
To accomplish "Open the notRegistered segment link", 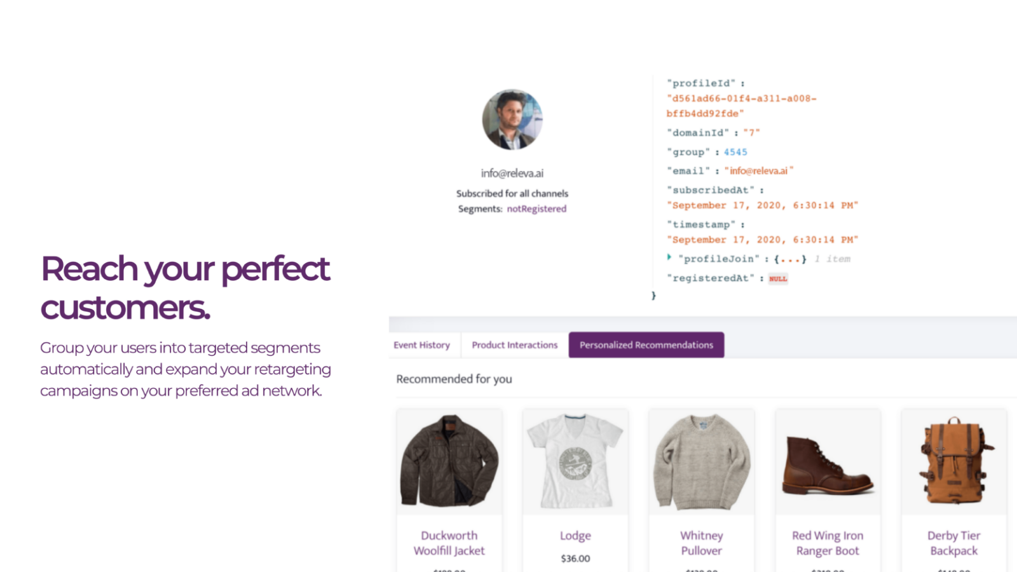I will (x=536, y=208).
